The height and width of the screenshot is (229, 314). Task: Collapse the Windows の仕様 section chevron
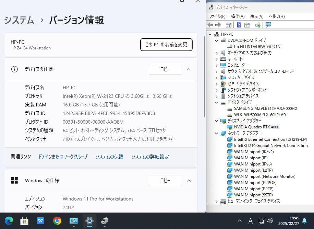coord(189,181)
